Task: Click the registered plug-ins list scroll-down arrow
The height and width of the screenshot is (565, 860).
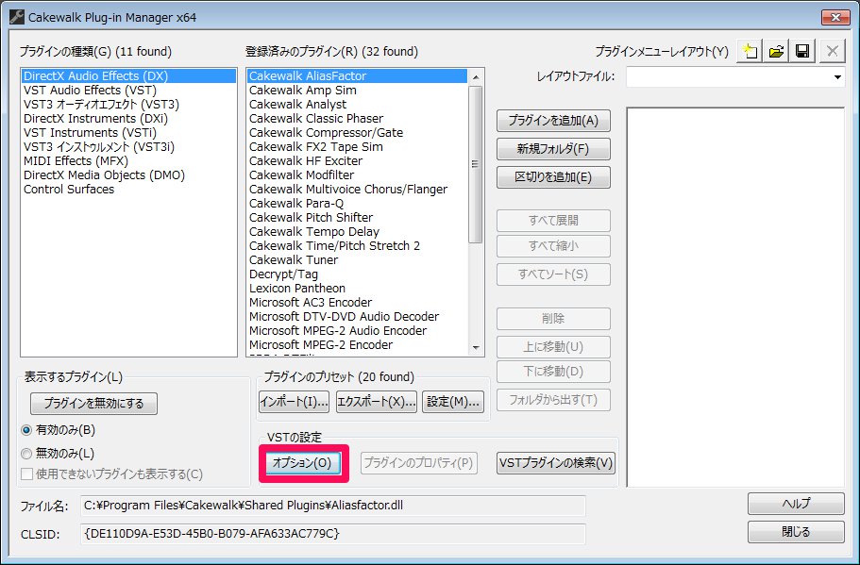Action: pyautogui.click(x=476, y=348)
